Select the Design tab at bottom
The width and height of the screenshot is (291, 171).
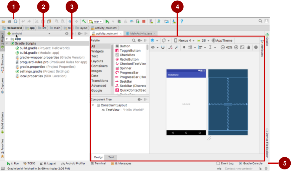99,157
